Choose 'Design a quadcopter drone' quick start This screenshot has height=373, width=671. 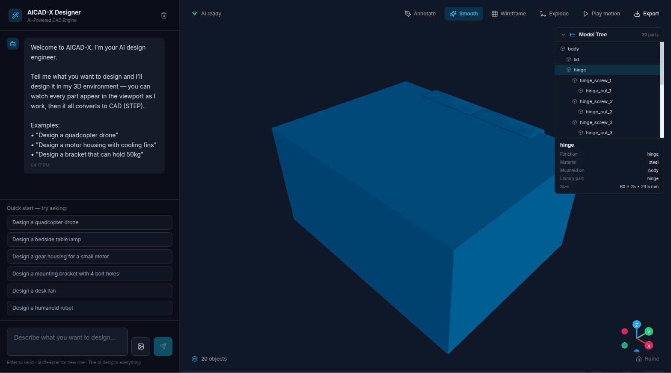coord(89,222)
